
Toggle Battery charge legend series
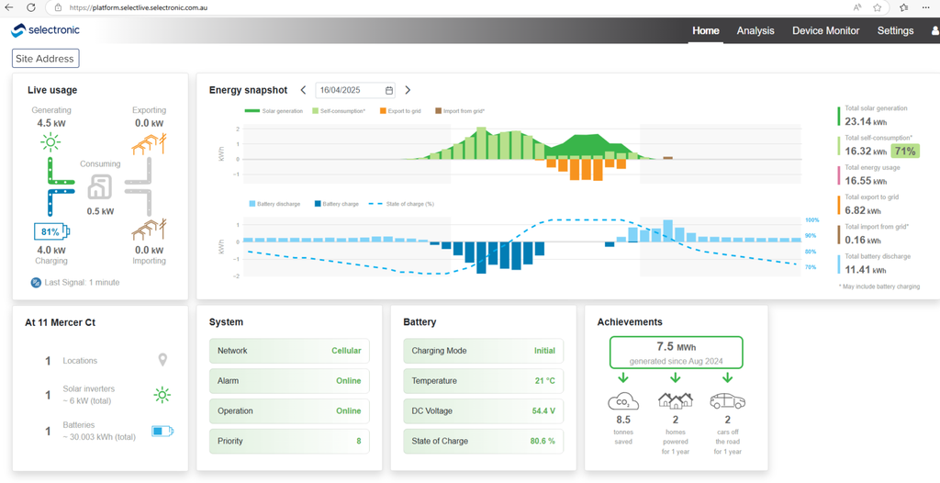(336, 204)
